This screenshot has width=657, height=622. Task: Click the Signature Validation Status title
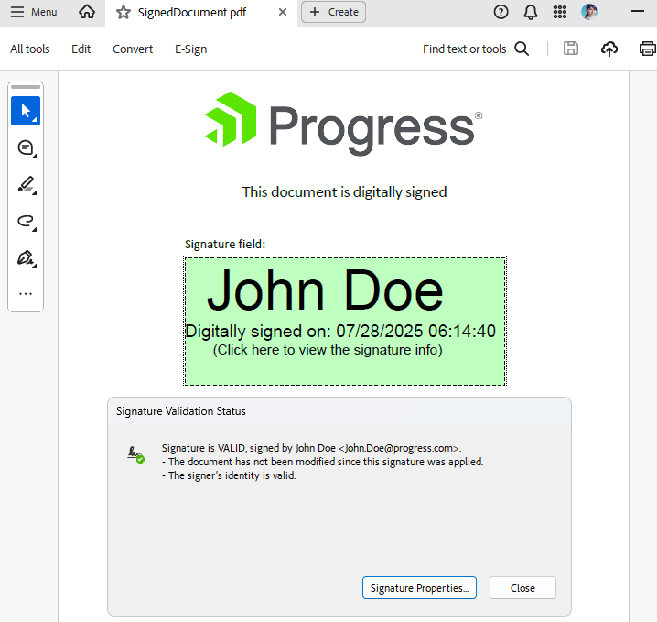click(181, 411)
